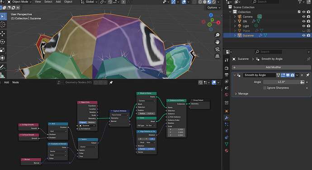Open the Object properties tab
The width and height of the screenshot is (312, 170).
click(227, 111)
